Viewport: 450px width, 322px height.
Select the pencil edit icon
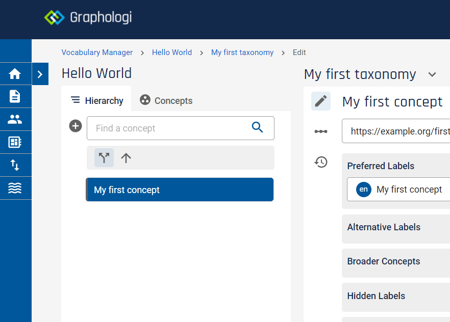tap(321, 101)
